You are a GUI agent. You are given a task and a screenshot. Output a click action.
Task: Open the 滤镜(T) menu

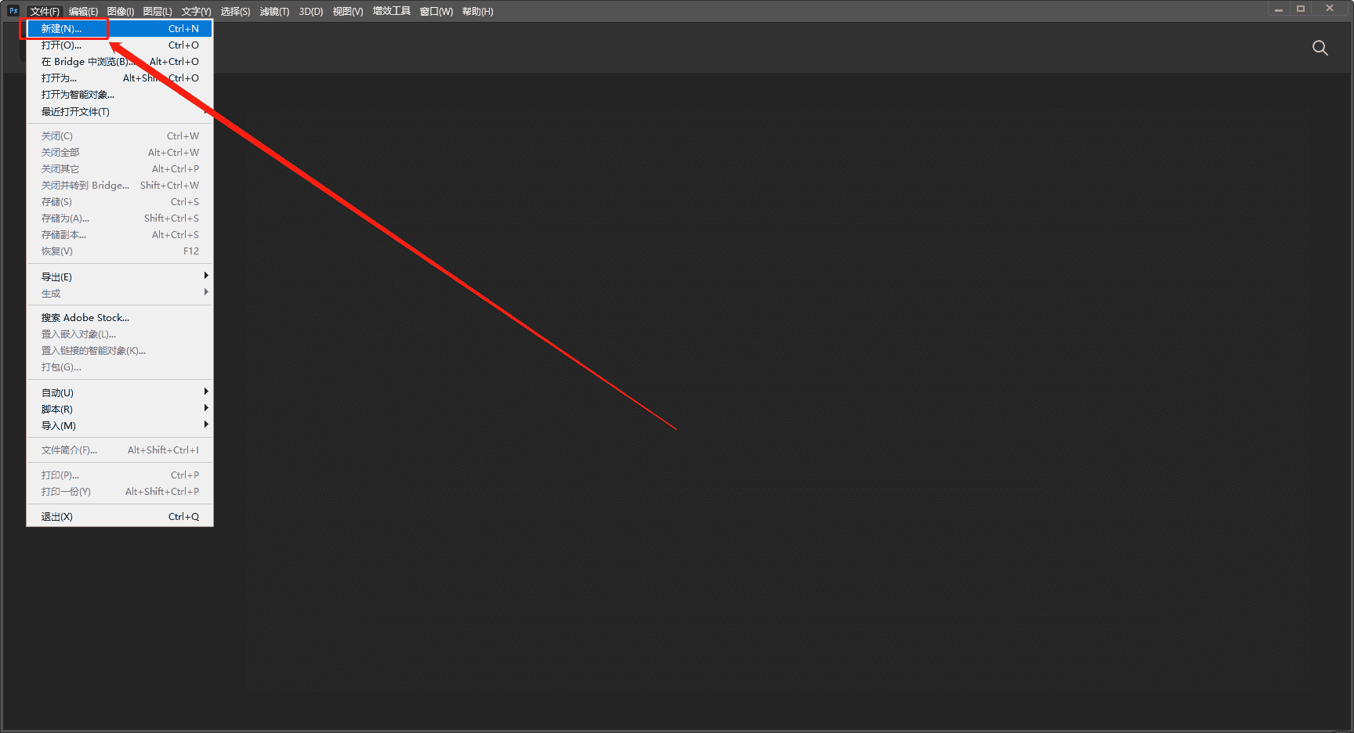click(274, 11)
